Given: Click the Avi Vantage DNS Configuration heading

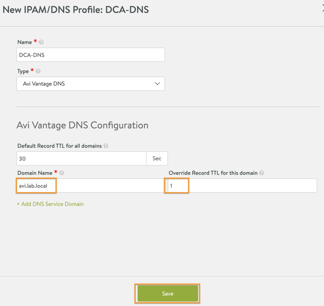Looking at the screenshot, I should [x=83, y=125].
